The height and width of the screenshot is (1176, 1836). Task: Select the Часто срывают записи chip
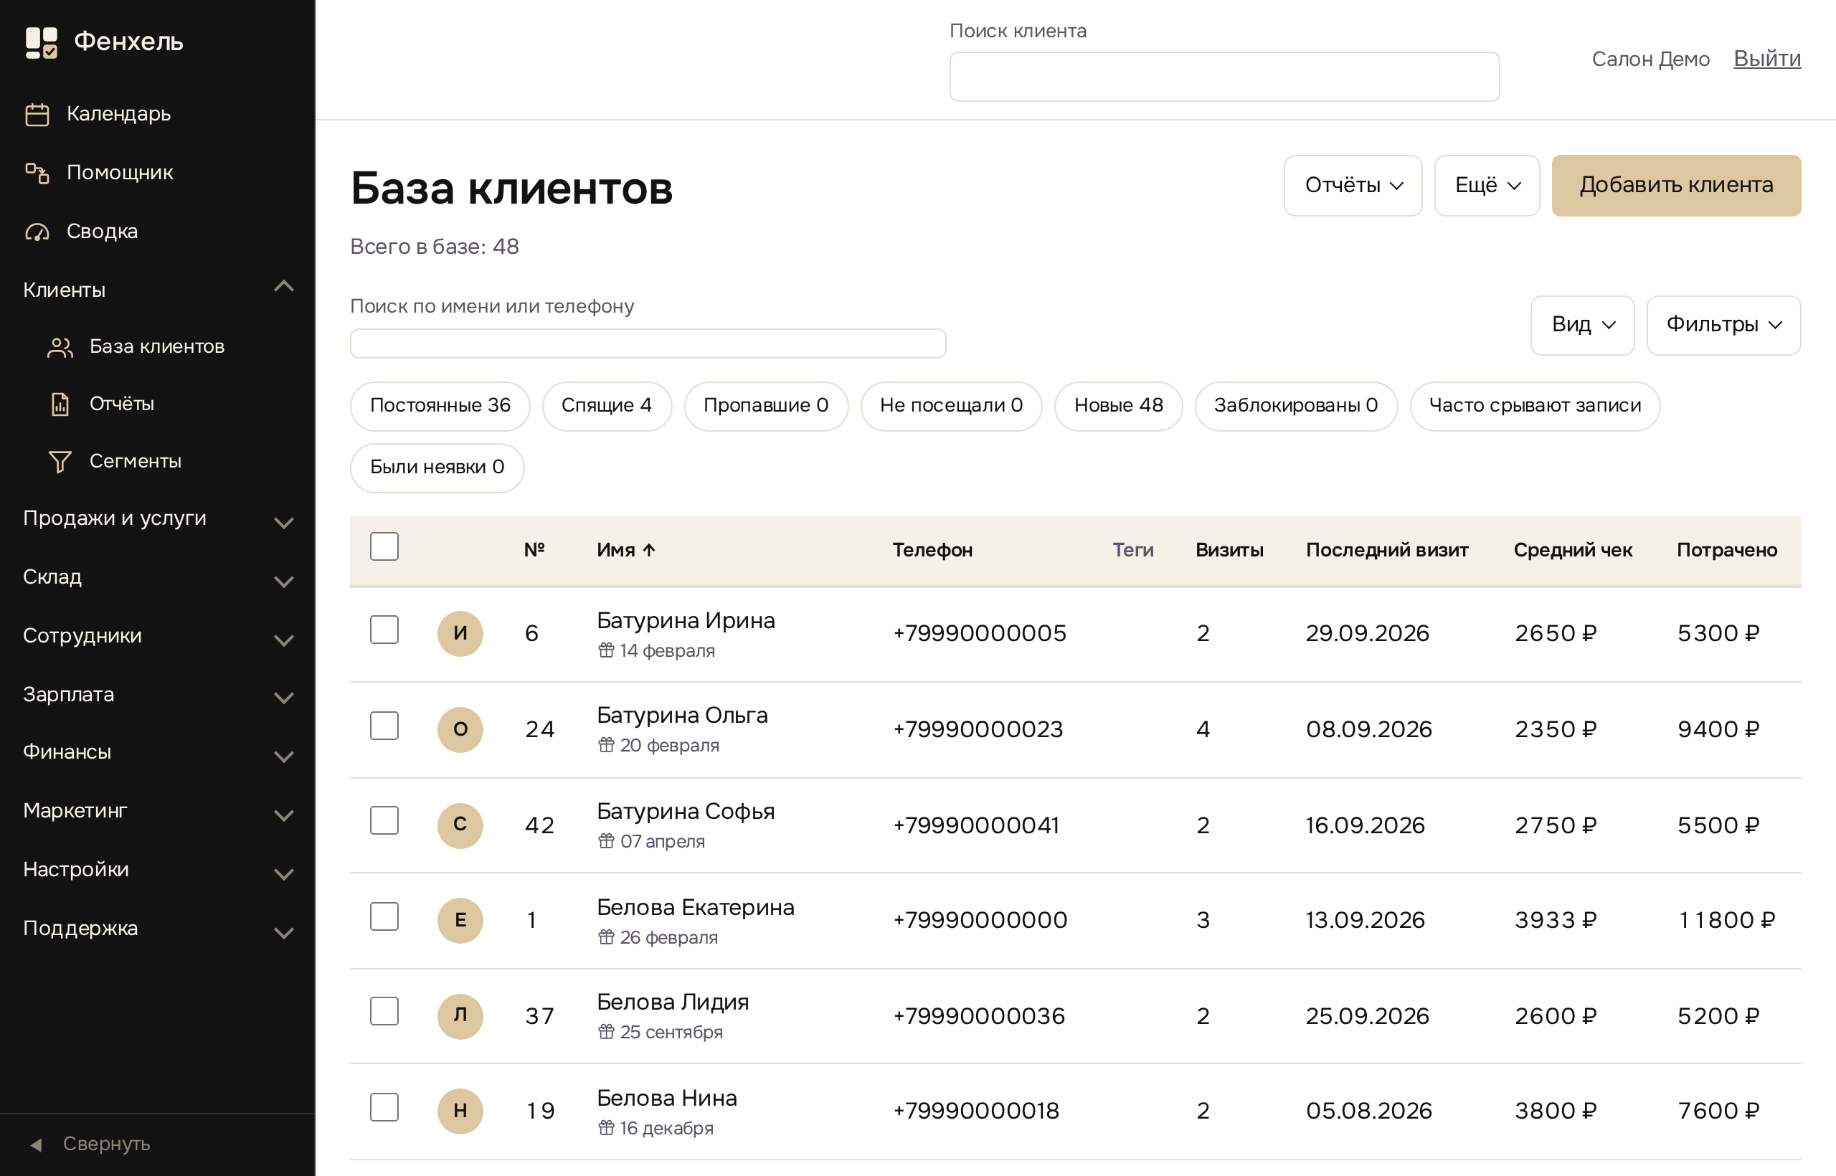click(x=1534, y=407)
